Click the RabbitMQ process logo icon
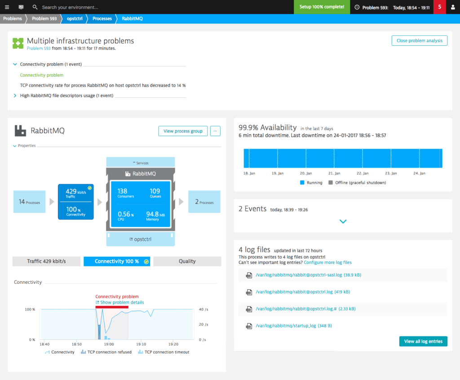Image resolution: width=460 pixels, height=380 pixels. pyautogui.click(x=20, y=131)
